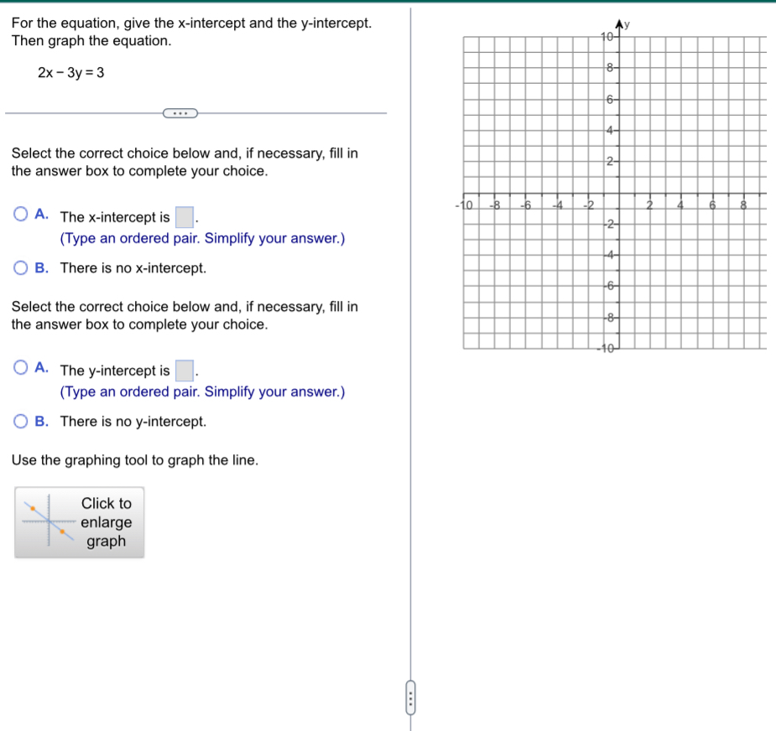776x731 pixels.
Task: Select choice B stating there is no x-intercept
Action: coord(19,267)
